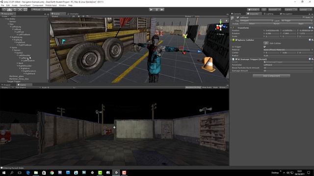This screenshot has height=176, width=314.
Task: Switch to the Project tab
Action: 6,85
